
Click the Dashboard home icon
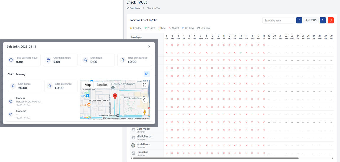coord(128,8)
